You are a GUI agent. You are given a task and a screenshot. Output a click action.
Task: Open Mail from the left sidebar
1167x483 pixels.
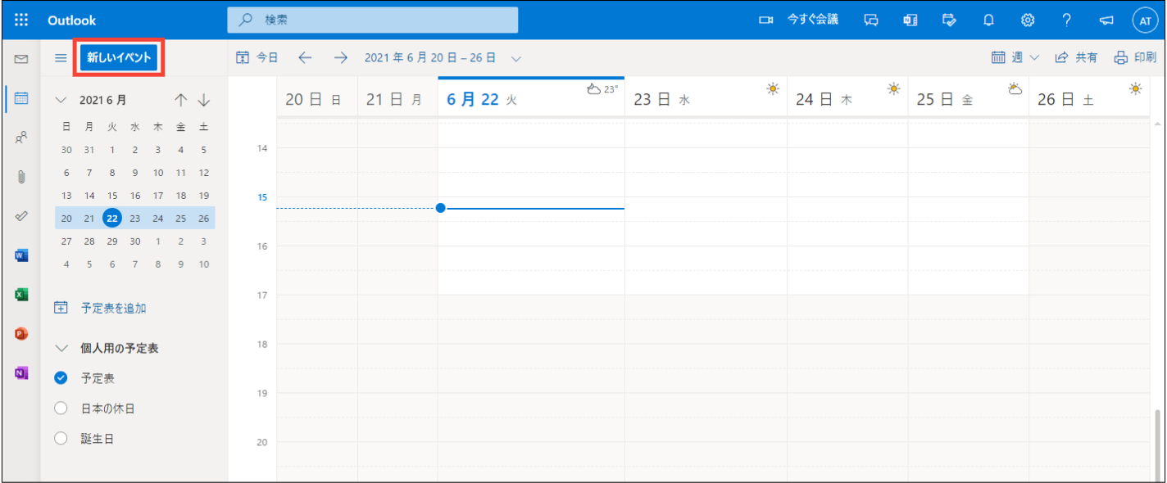(x=21, y=59)
